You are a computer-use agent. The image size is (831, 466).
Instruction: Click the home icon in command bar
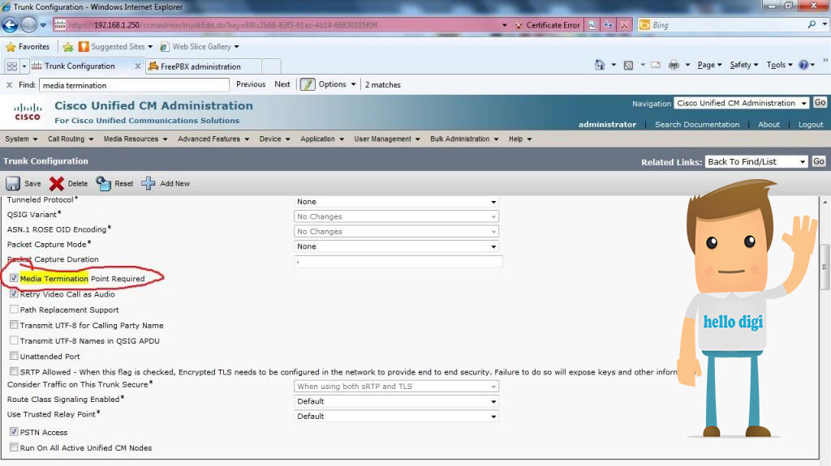tap(600, 65)
